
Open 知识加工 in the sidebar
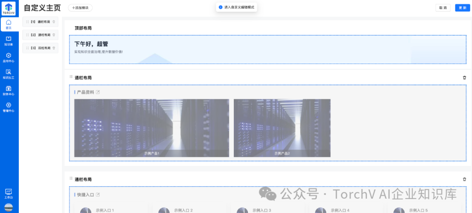pos(9,74)
